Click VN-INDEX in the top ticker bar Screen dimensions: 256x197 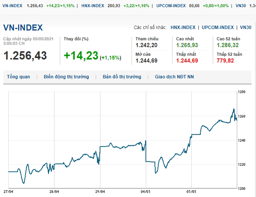12,6
